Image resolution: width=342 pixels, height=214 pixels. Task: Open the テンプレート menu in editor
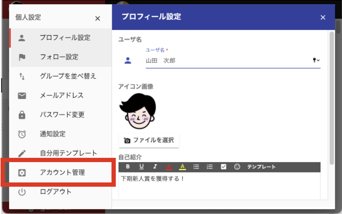pyautogui.click(x=261, y=167)
